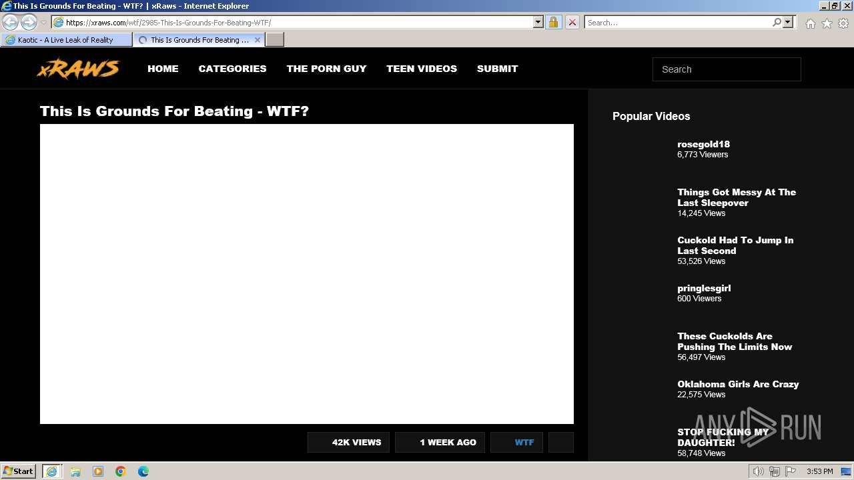Viewport: 854px width, 480px height.
Task: Click the blank video player area
Action: (x=307, y=274)
